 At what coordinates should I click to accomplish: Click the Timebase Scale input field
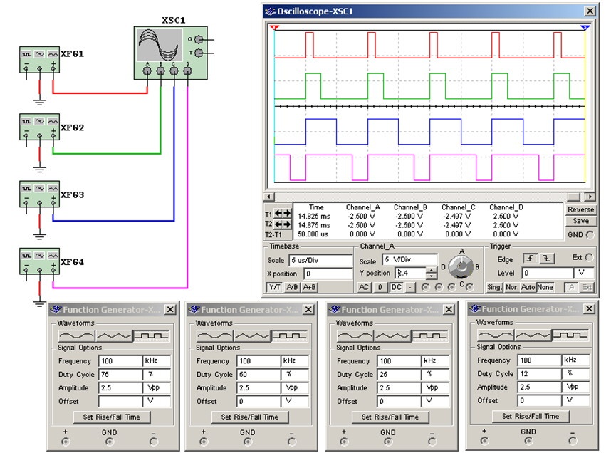pyautogui.click(x=320, y=260)
